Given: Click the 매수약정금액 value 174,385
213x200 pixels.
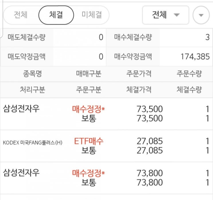Looking at the screenshot, I should [x=195, y=56].
